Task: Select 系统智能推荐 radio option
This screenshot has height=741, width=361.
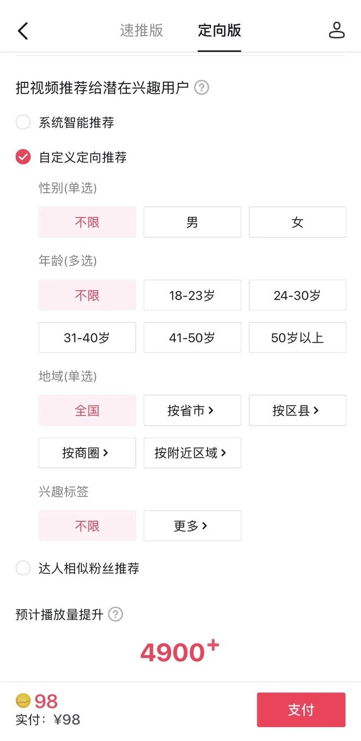Action: pos(23,122)
